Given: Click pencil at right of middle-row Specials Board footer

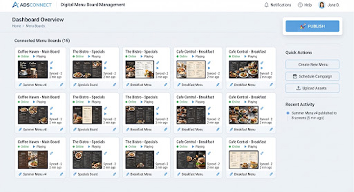Looking at the screenshot, I should 114,129.
